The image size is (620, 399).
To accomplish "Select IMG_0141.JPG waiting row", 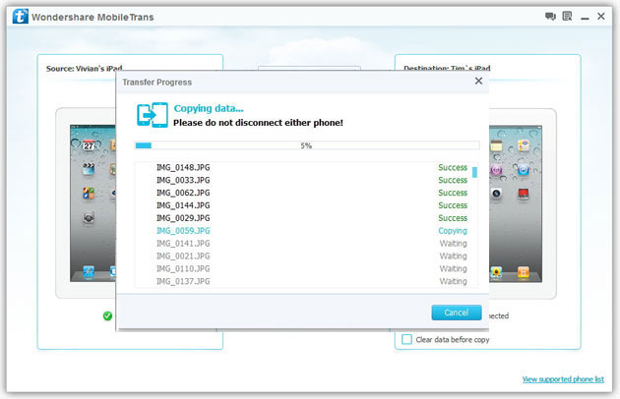I will (x=306, y=244).
